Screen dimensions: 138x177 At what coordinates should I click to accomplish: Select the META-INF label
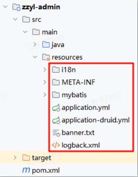tap(78, 82)
